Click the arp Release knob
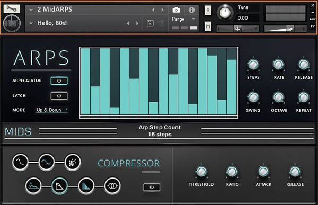This screenshot has height=205, width=318. point(304,65)
